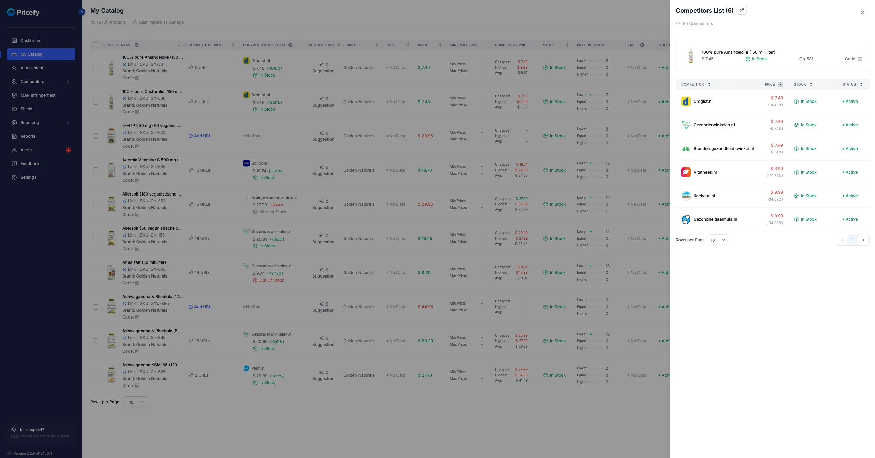
Task: Select page 1 in competitors pagination
Action: [853, 240]
